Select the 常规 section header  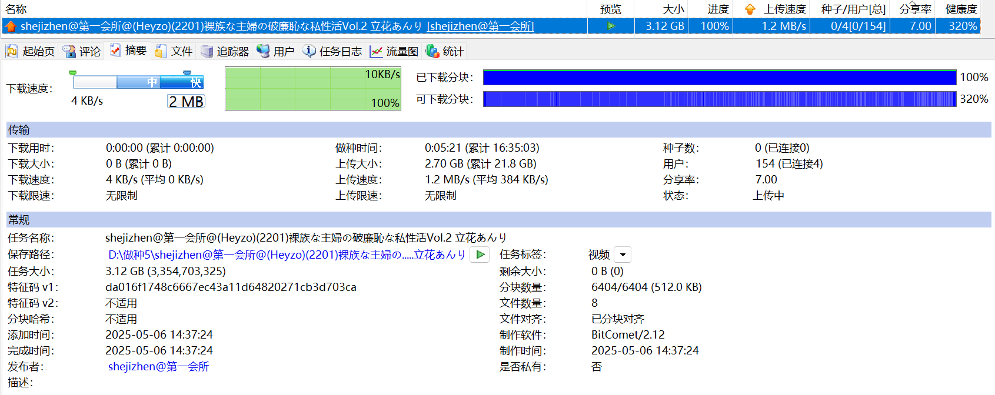point(498,219)
